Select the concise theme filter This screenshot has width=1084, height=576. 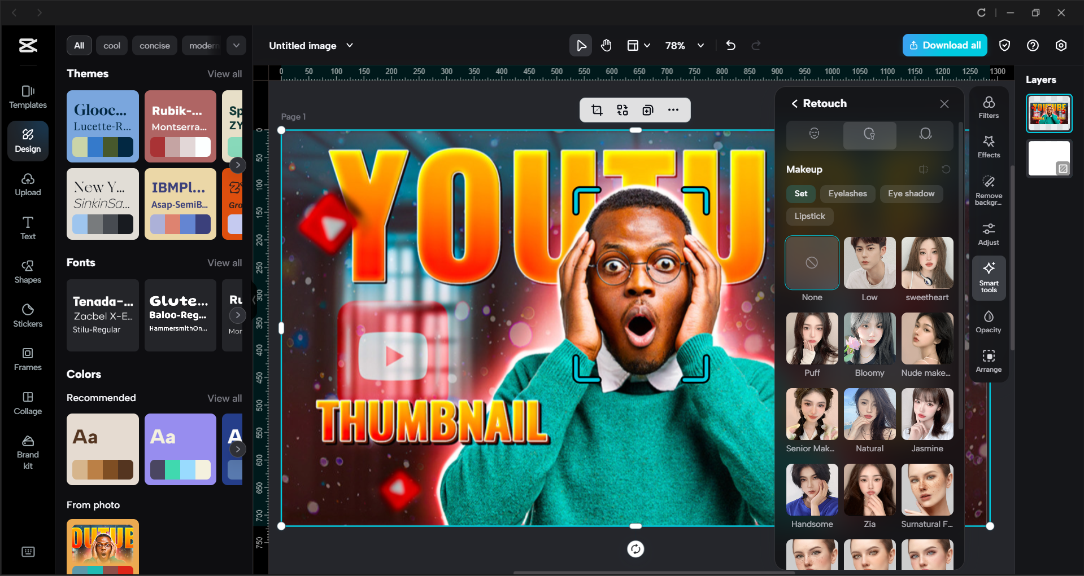(x=155, y=45)
